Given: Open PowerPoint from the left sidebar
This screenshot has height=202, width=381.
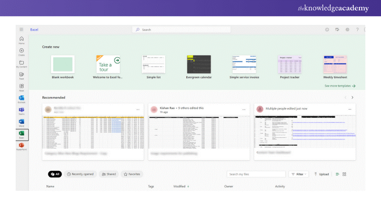Looking at the screenshot, I should (x=22, y=146).
